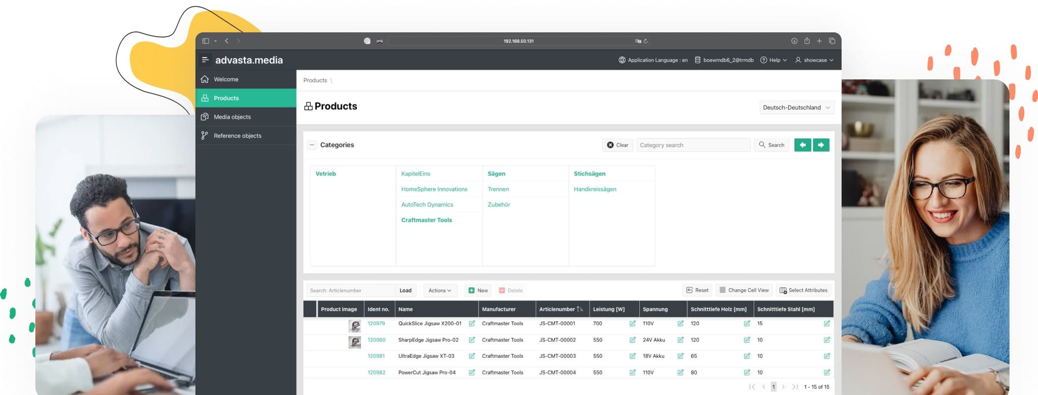This screenshot has width=1038, height=395.
Task: Expand the Help menu
Action: coord(773,60)
